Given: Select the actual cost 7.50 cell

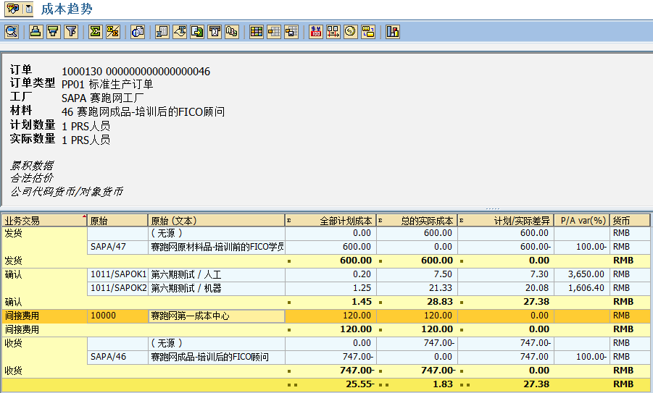Looking at the screenshot, I should pos(417,274).
